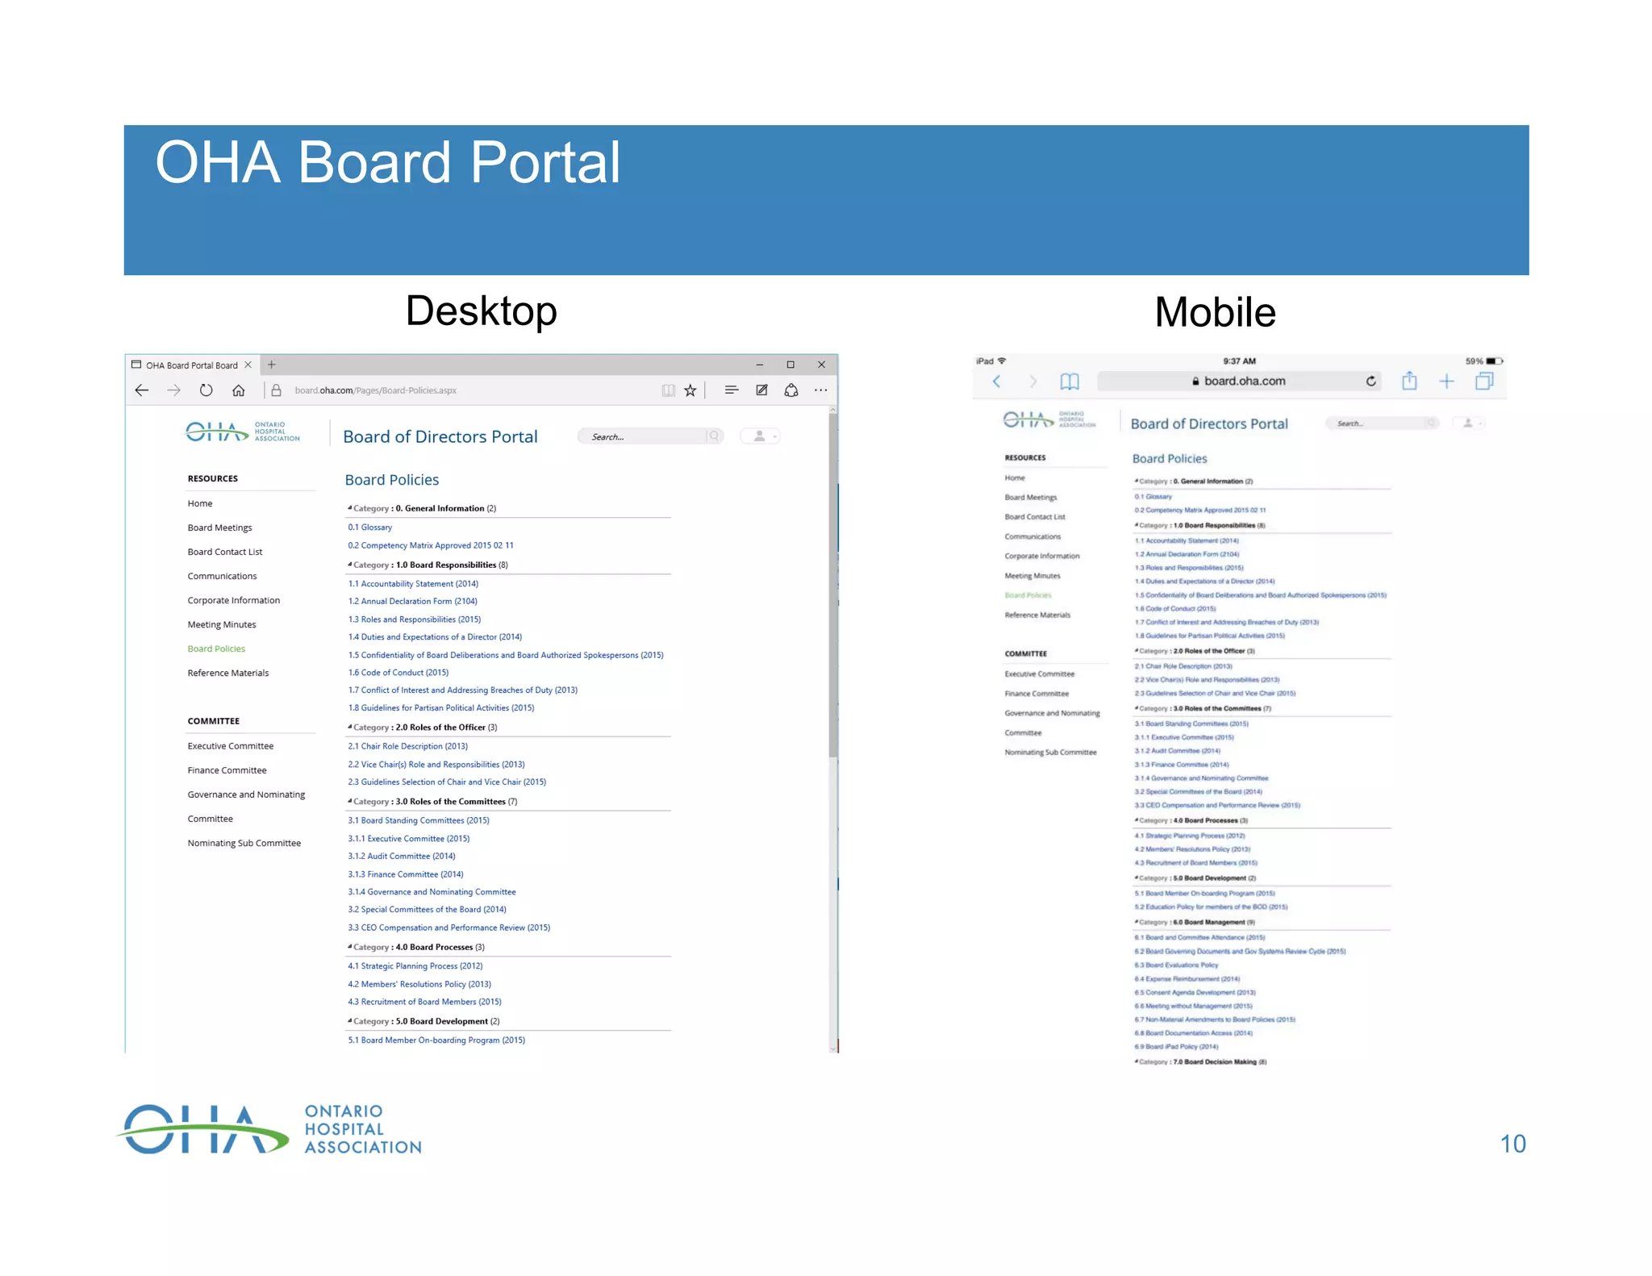Open the 0.1 Glossary link on desktop
The width and height of the screenshot is (1652, 1276).
[370, 527]
